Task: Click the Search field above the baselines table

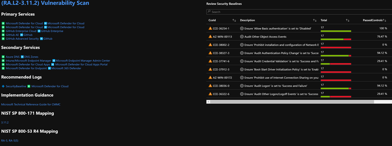Action: pos(299,12)
